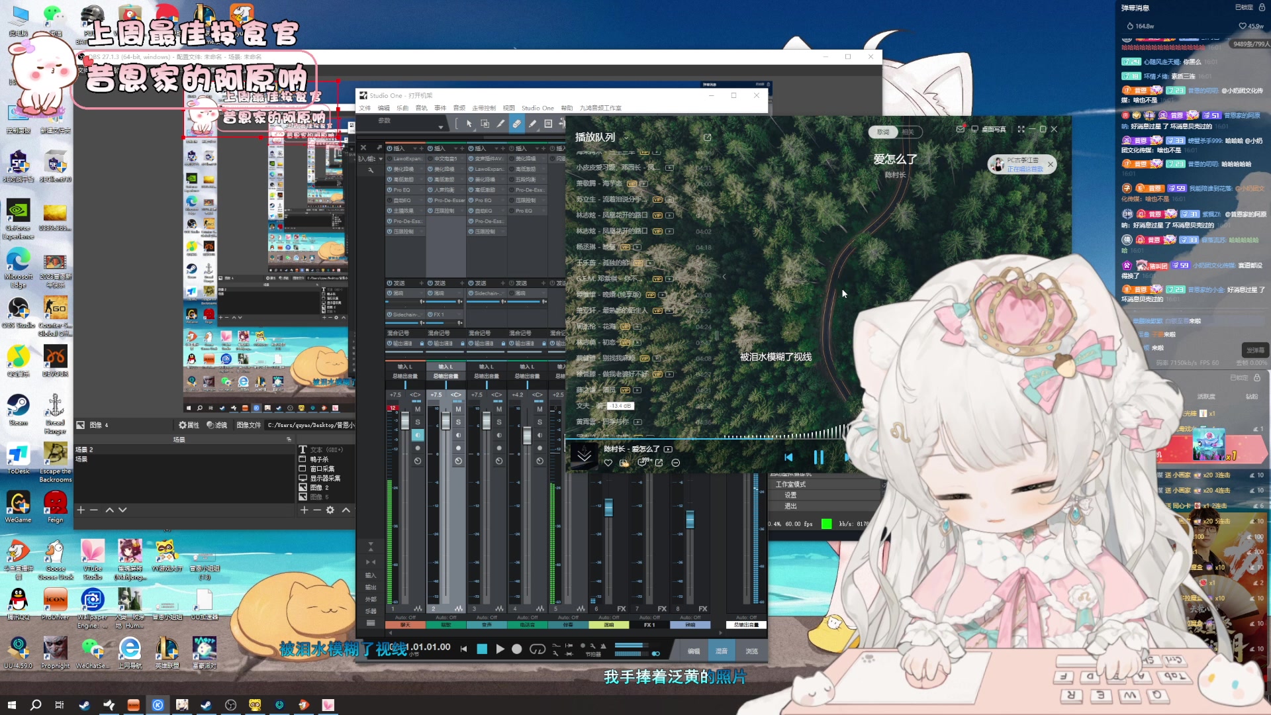This screenshot has width=1271, height=715.
Task: Pause the music player playback
Action: 818,457
